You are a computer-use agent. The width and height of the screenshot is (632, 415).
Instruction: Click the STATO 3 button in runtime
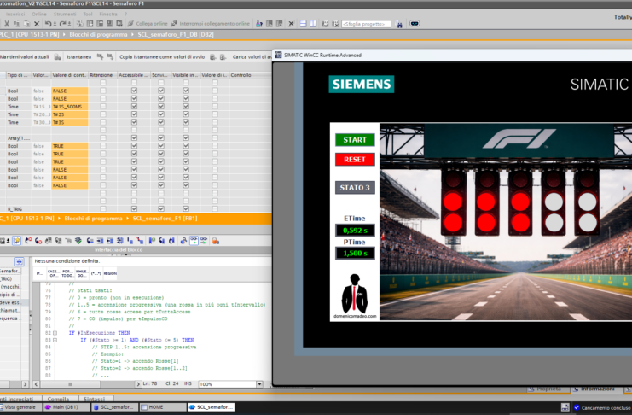coord(355,188)
